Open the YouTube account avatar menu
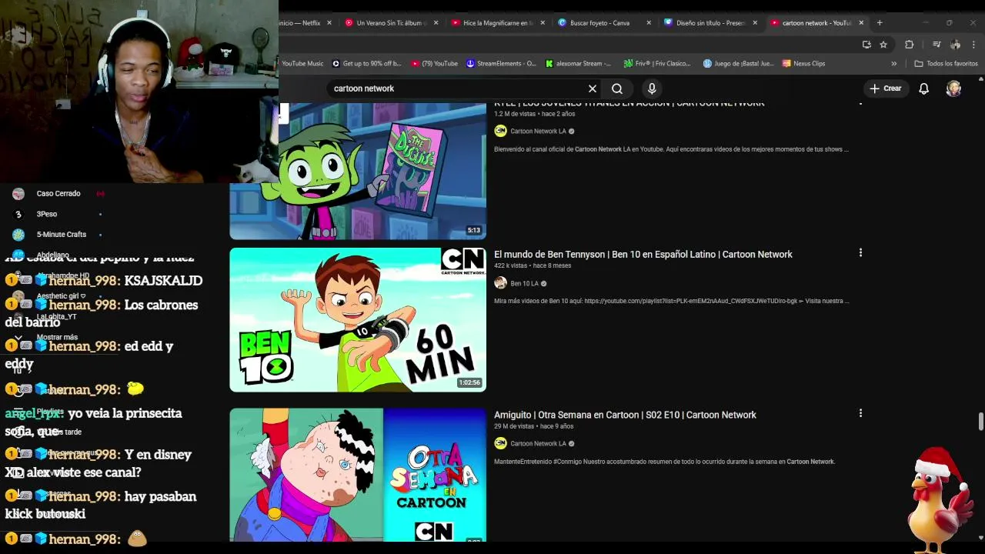 (x=953, y=88)
